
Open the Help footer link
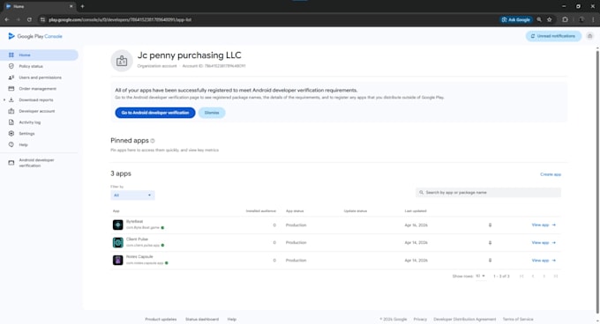pos(232,319)
